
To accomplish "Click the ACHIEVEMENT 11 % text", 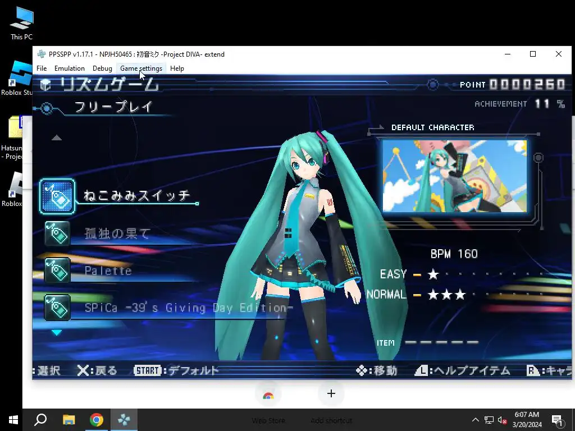I will [519, 104].
